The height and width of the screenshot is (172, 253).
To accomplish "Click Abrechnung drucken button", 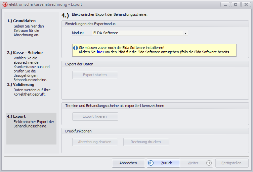I will click(x=95, y=142).
